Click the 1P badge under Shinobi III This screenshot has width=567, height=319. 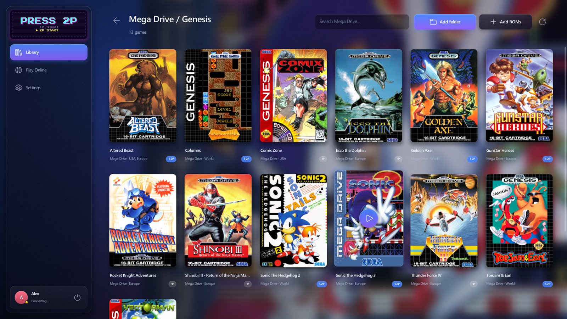[x=248, y=284]
